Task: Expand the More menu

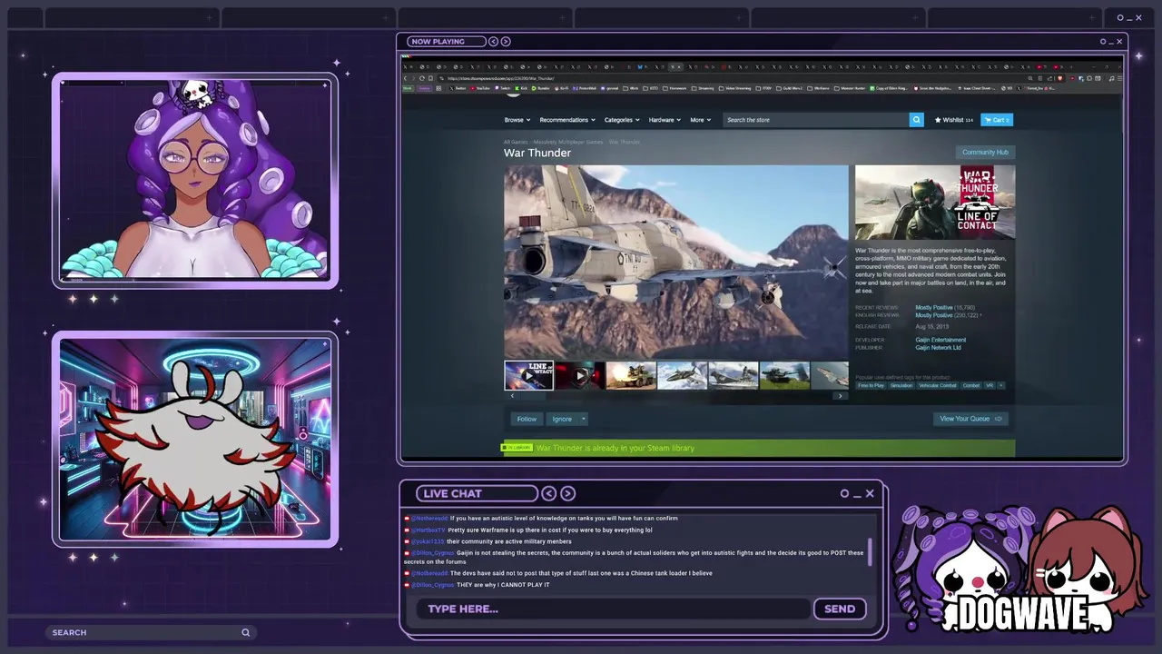Action: point(699,120)
